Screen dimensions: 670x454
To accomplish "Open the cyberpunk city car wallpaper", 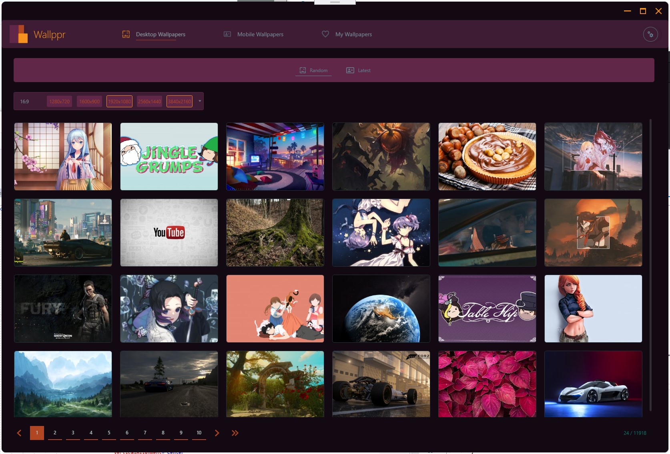I will (x=63, y=233).
